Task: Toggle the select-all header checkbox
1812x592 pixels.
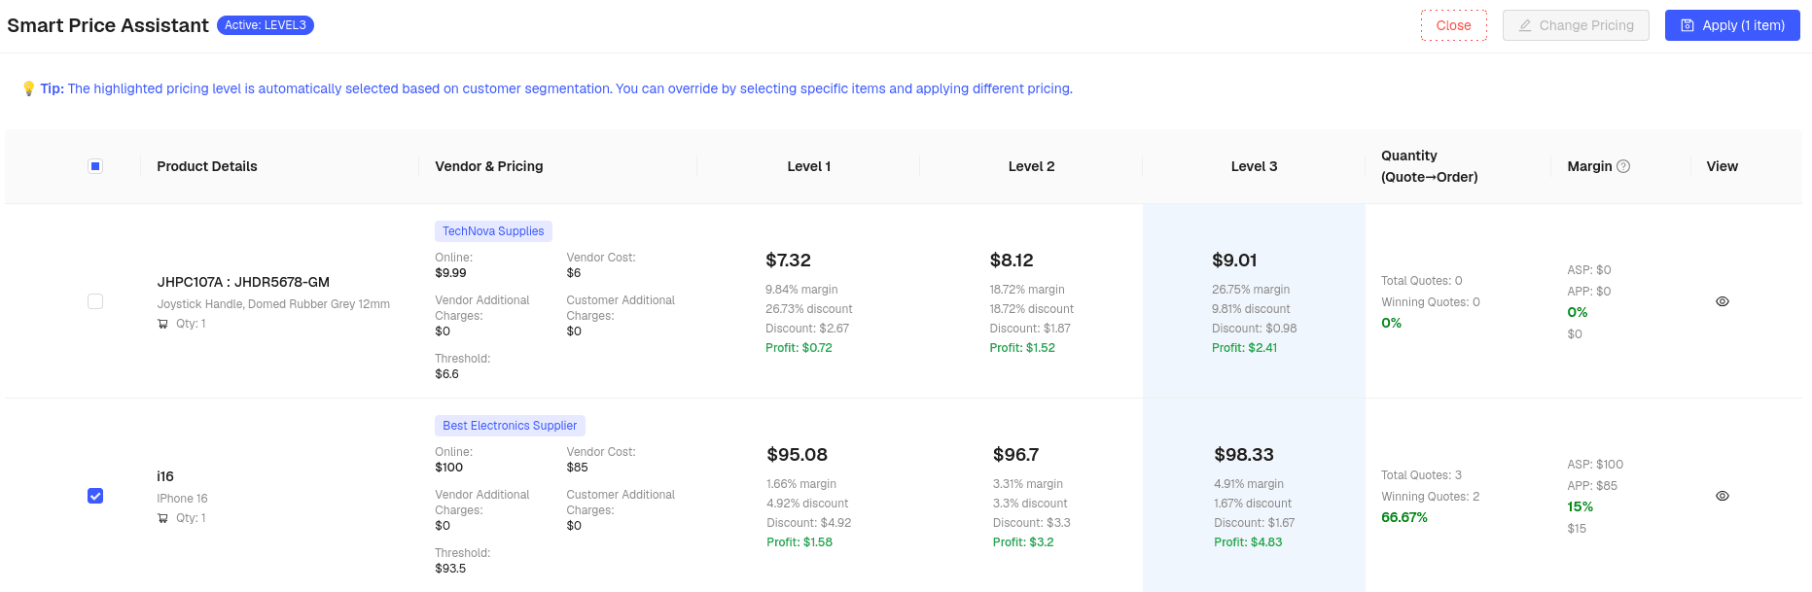Action: [95, 166]
